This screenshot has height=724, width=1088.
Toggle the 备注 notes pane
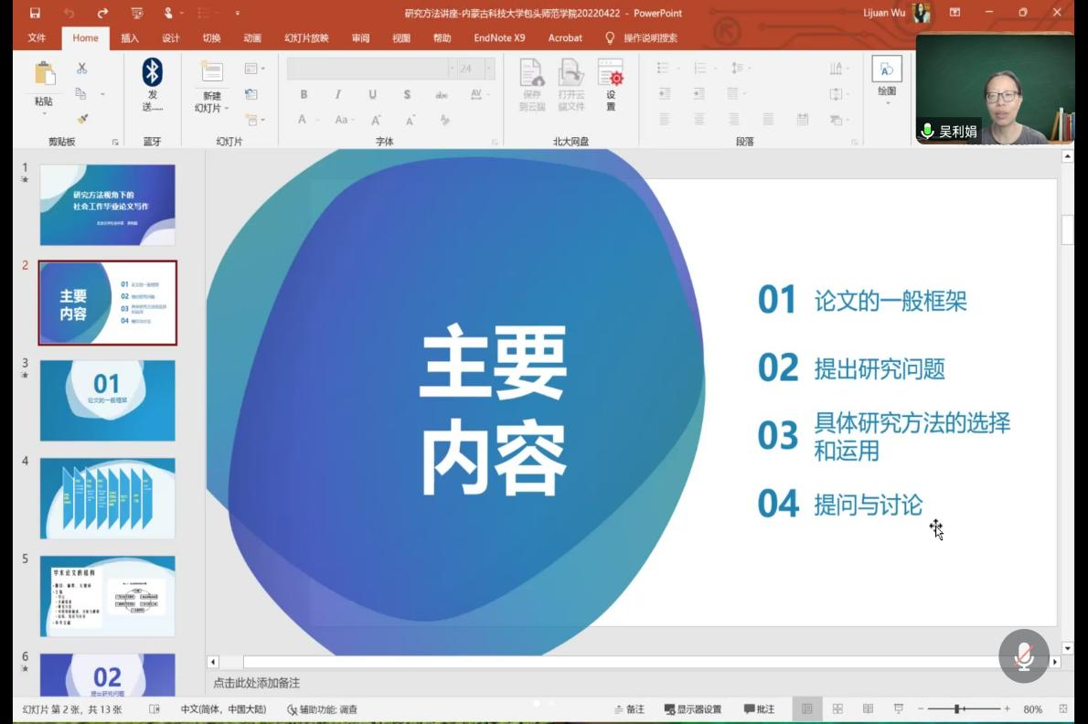click(x=629, y=709)
